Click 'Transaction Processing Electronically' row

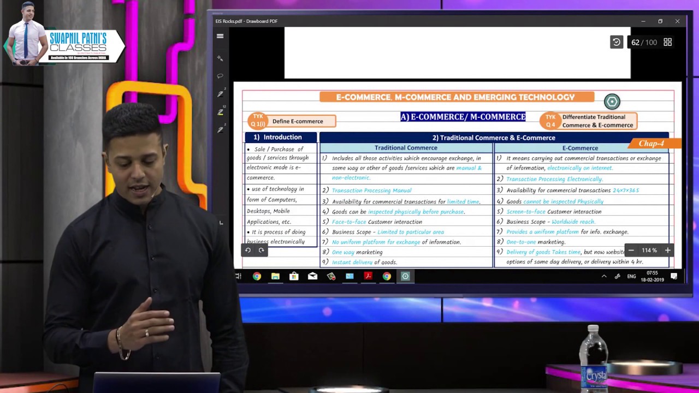pyautogui.click(x=554, y=179)
